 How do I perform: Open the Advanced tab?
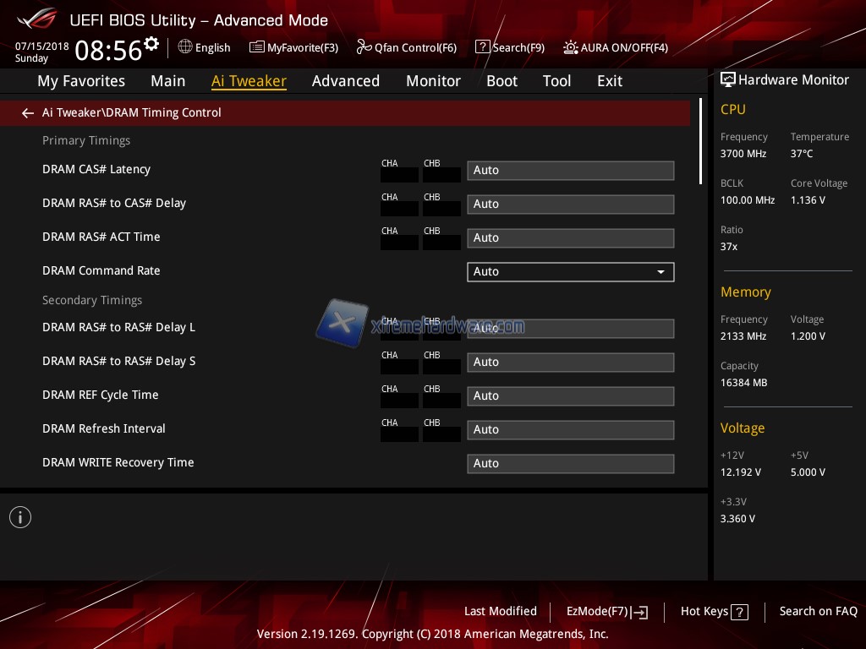point(345,81)
